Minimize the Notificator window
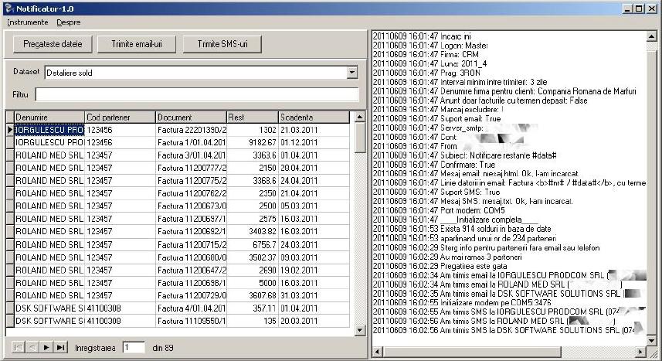The width and height of the screenshot is (662, 361). pyautogui.click(x=628, y=9)
